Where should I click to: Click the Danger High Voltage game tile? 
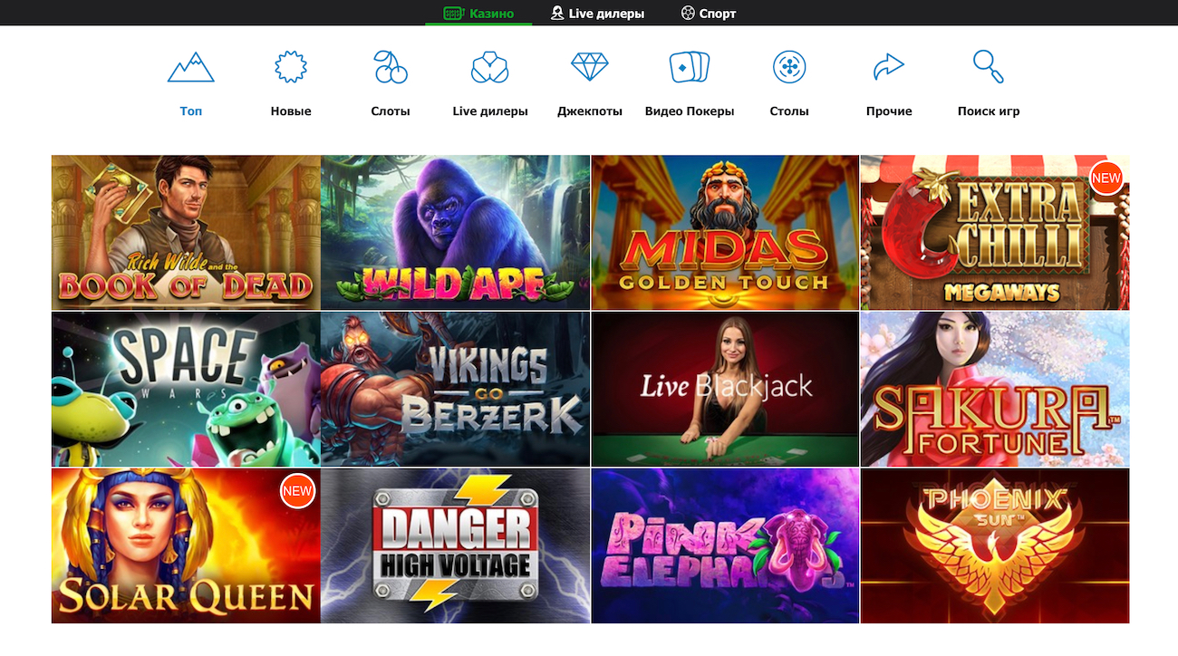455,545
